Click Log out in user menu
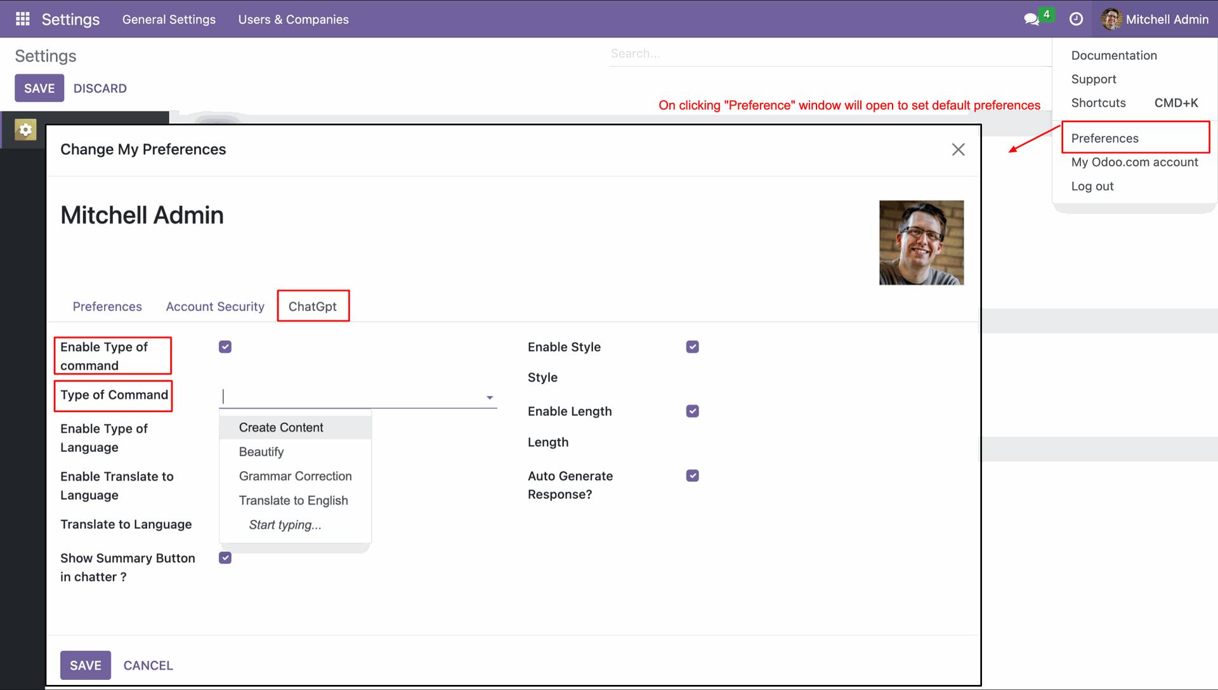This screenshot has height=690, width=1218. 1092,186
